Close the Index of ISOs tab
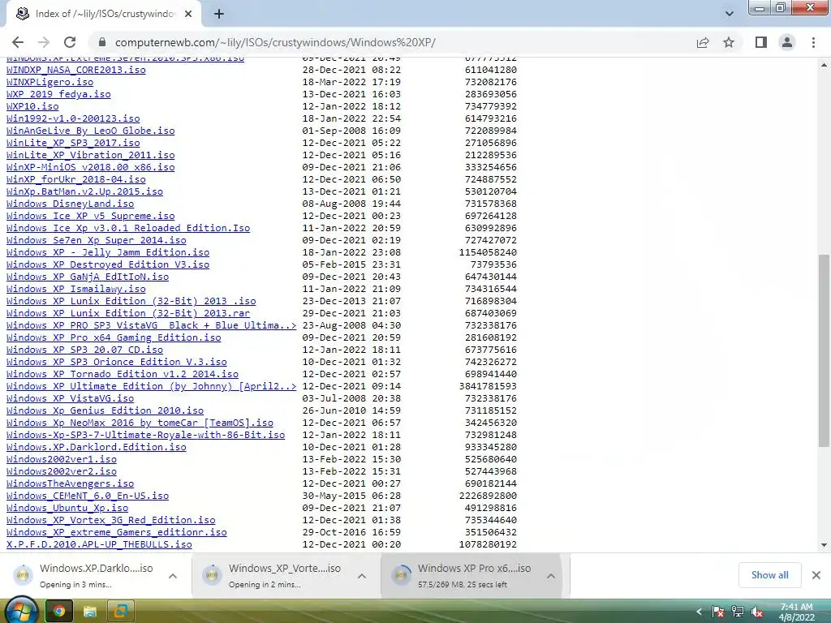The width and height of the screenshot is (831, 623). click(188, 14)
